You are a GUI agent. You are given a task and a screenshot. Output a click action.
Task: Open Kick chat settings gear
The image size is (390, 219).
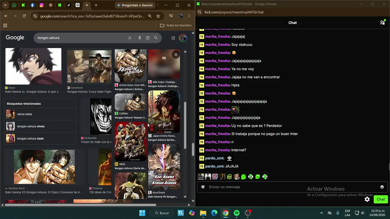click(367, 199)
